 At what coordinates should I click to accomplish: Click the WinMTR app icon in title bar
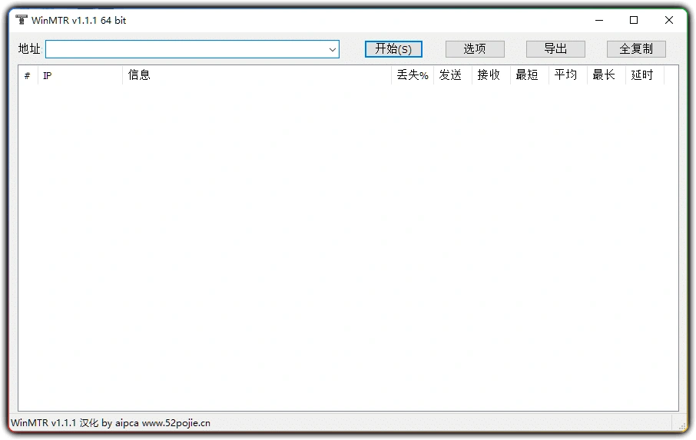21,20
